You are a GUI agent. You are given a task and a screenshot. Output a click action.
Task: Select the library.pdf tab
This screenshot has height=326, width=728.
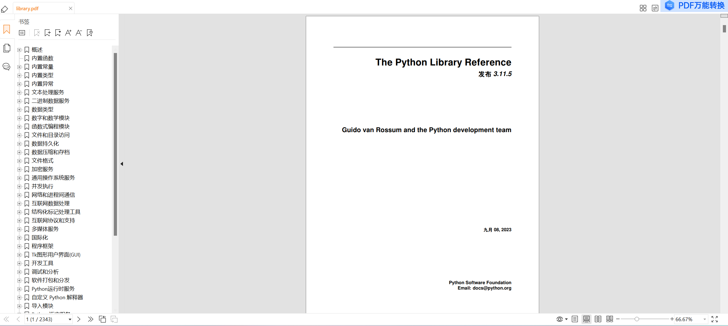pos(27,9)
